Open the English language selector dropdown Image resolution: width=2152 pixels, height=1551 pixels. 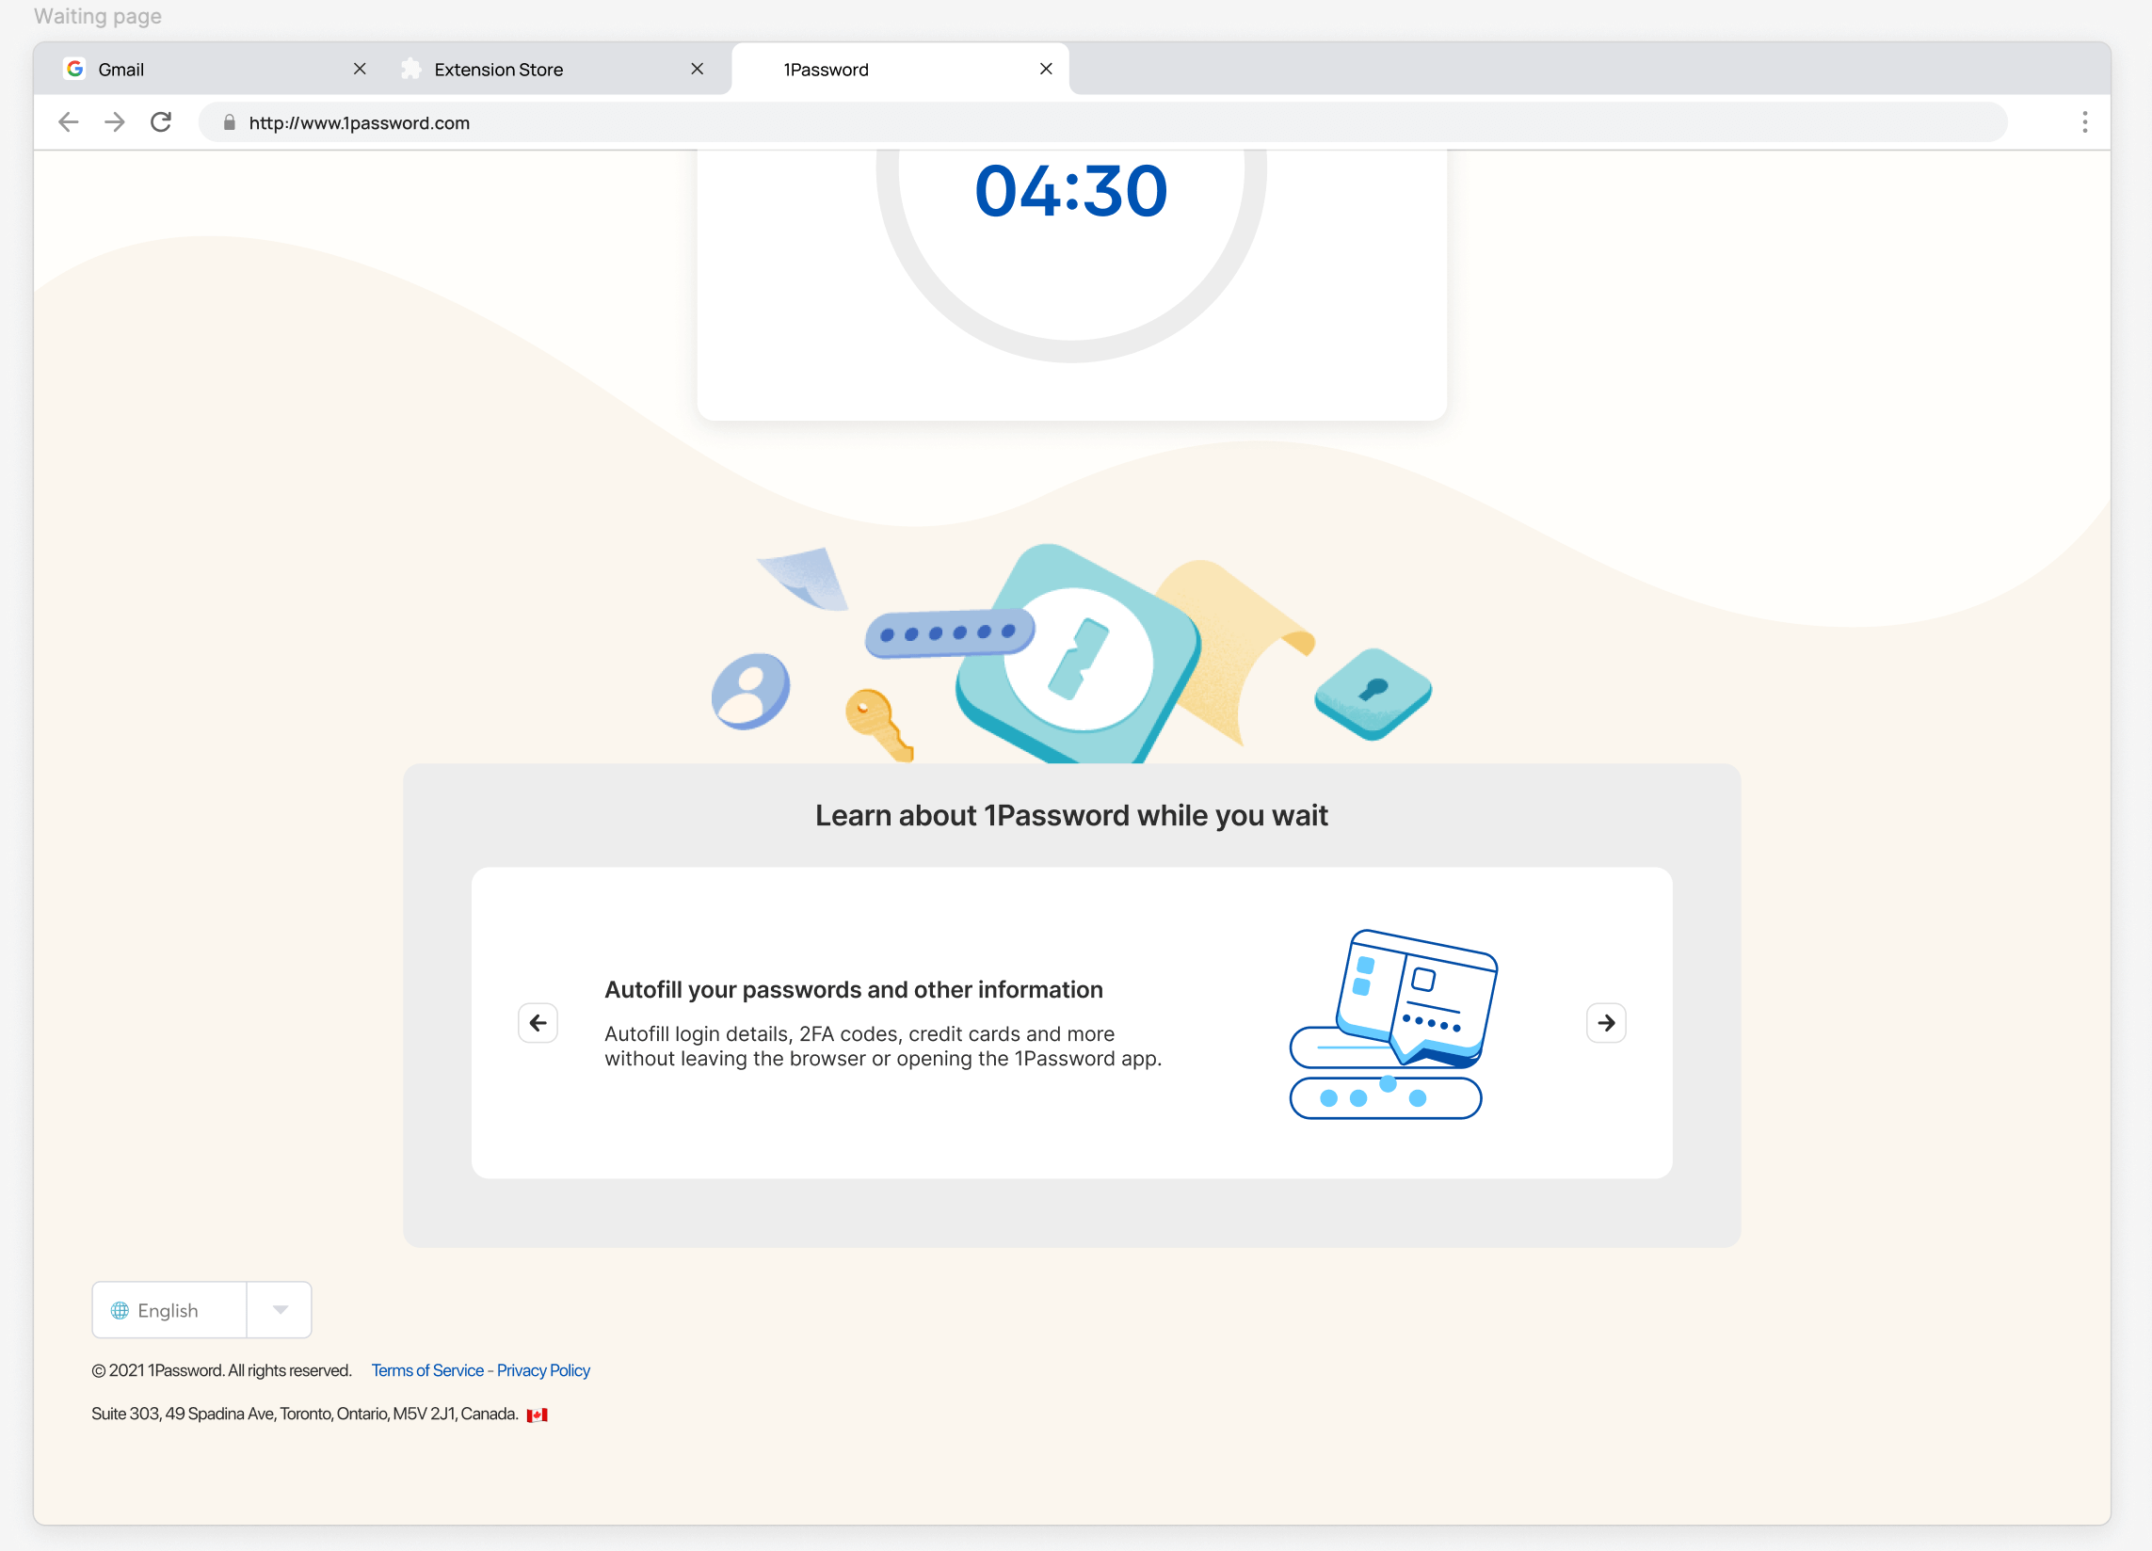point(279,1309)
